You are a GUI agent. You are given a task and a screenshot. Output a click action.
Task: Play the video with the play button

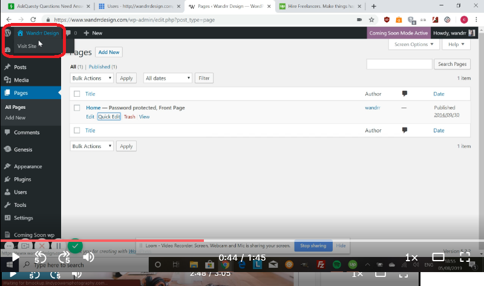click(x=15, y=257)
